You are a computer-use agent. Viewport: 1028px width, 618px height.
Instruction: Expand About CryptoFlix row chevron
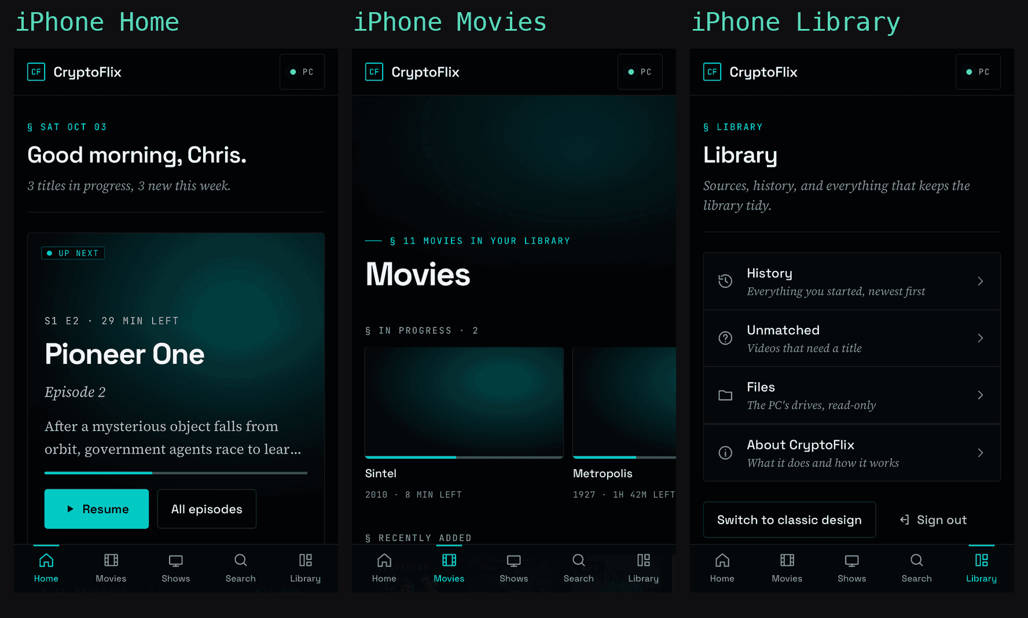tap(981, 453)
